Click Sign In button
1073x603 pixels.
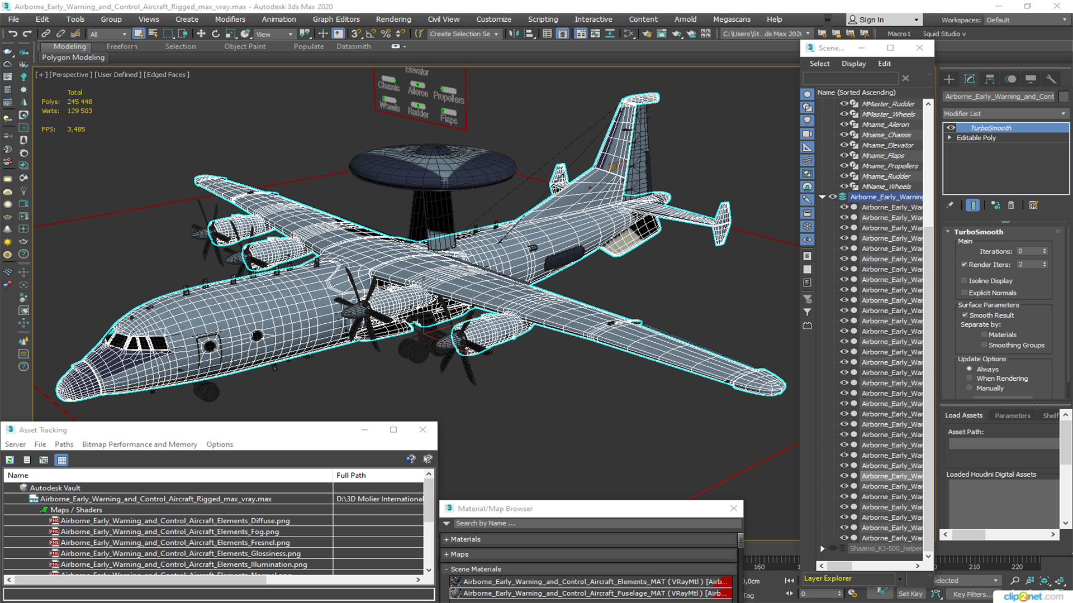[x=883, y=20]
